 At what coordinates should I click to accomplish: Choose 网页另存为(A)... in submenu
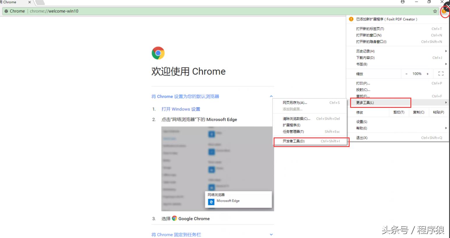coord(310,103)
